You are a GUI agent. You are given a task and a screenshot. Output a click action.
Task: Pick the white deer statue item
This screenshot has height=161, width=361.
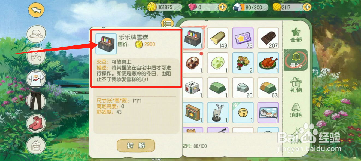click(218, 113)
